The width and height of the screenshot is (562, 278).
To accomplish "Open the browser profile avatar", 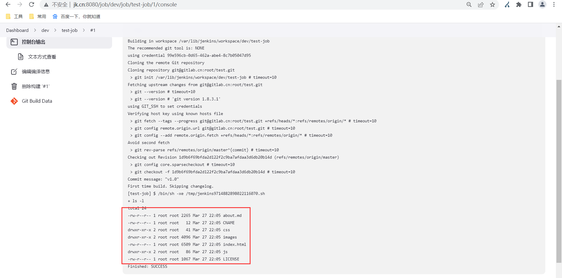I will click(x=542, y=5).
